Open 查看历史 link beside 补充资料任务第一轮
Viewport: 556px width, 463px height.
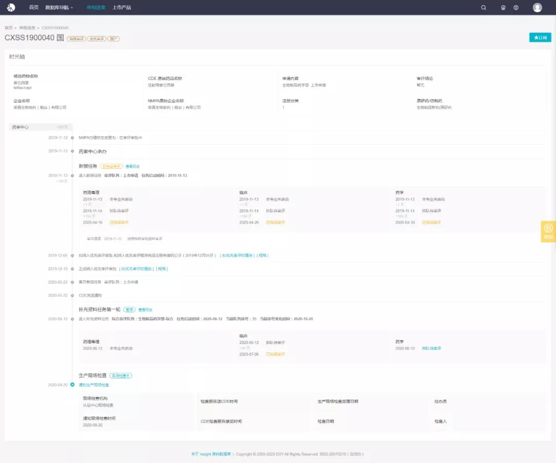[145, 310]
